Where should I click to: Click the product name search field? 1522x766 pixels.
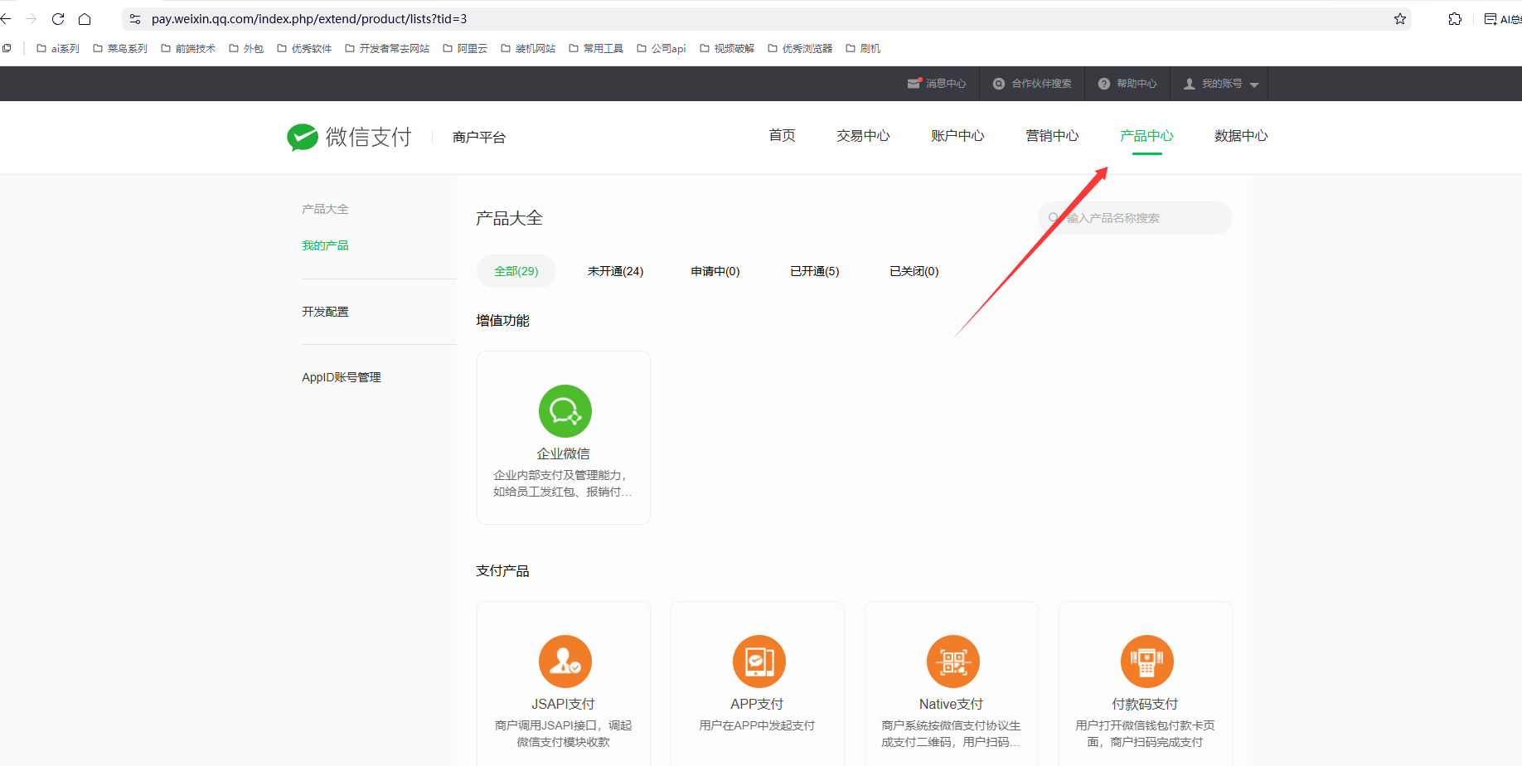[1135, 218]
